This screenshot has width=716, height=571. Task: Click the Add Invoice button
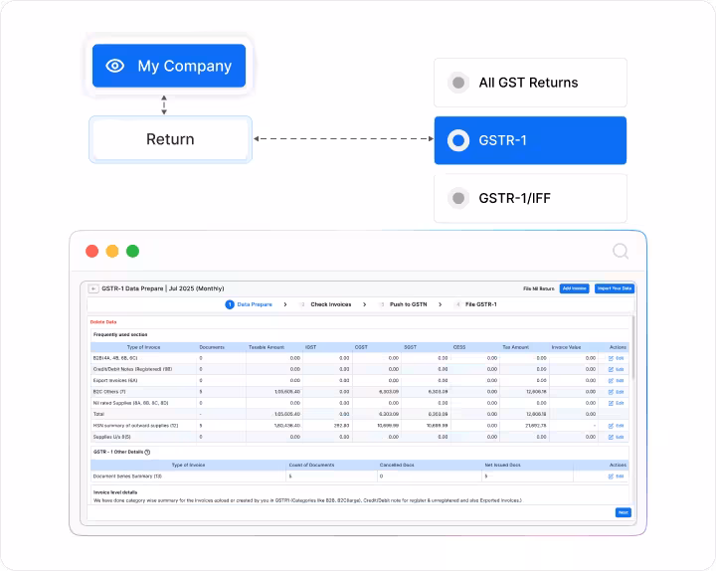[x=575, y=288]
